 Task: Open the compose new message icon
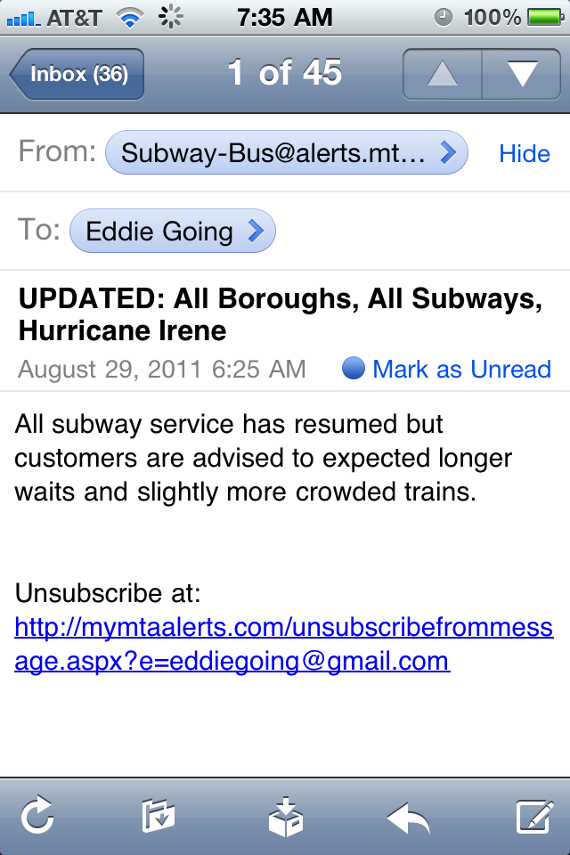(533, 815)
